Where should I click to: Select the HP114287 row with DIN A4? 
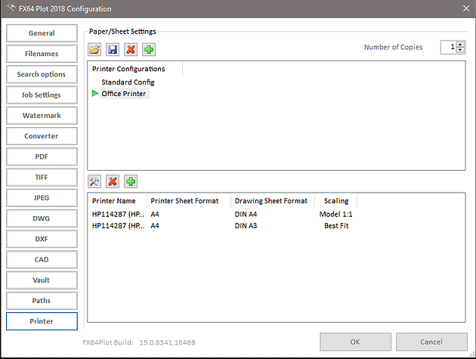[222, 214]
